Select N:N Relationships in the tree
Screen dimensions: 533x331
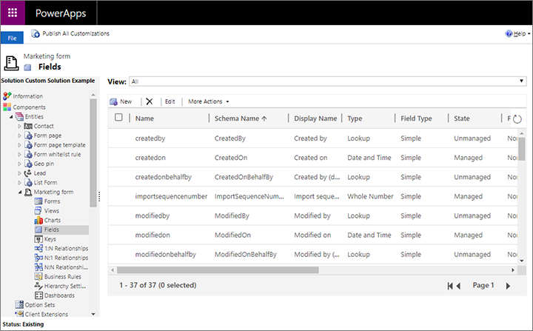(66, 267)
